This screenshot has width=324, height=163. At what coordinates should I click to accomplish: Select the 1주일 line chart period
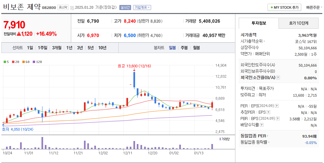(x=42, y=48)
